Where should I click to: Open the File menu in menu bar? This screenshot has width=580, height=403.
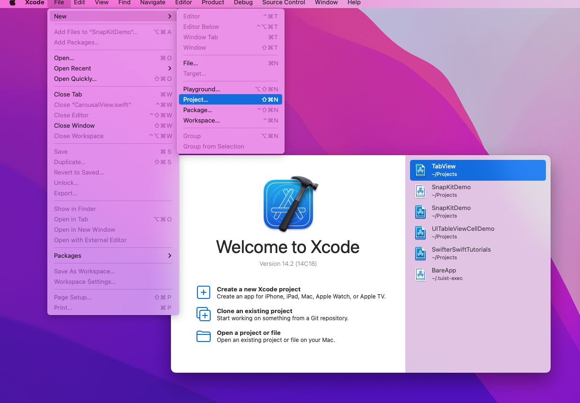tap(59, 2)
